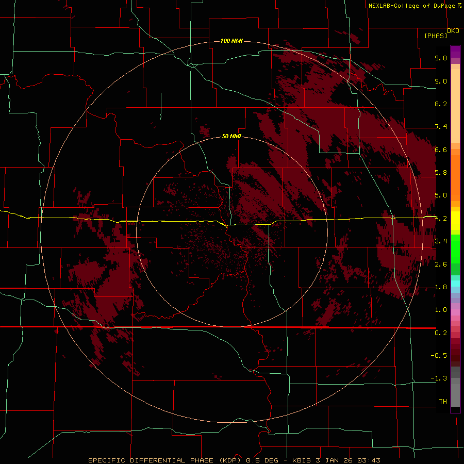The width and height of the screenshot is (464, 464).
Task: Click the 9.8 value on color scale
Action: (x=441, y=58)
